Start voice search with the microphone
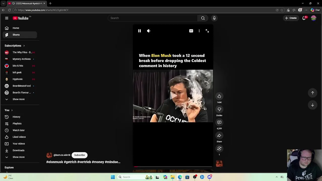Viewport: 322px width, 181px height. [x=214, y=18]
